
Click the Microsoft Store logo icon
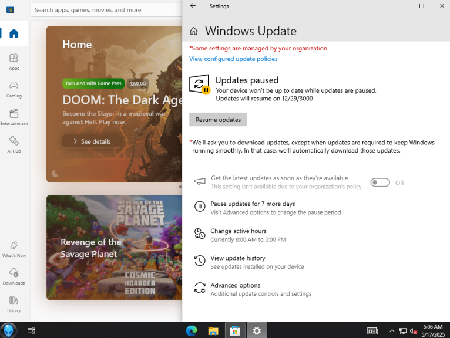10,10
